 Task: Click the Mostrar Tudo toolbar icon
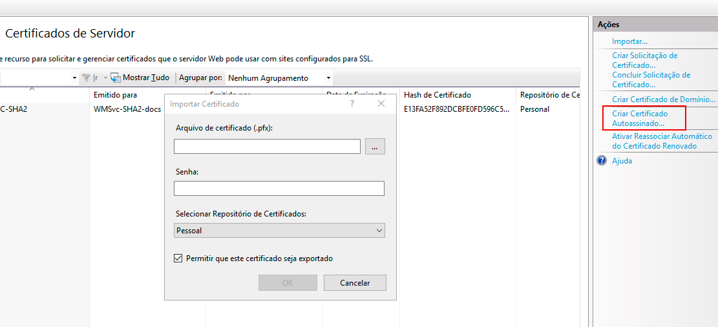coord(116,78)
